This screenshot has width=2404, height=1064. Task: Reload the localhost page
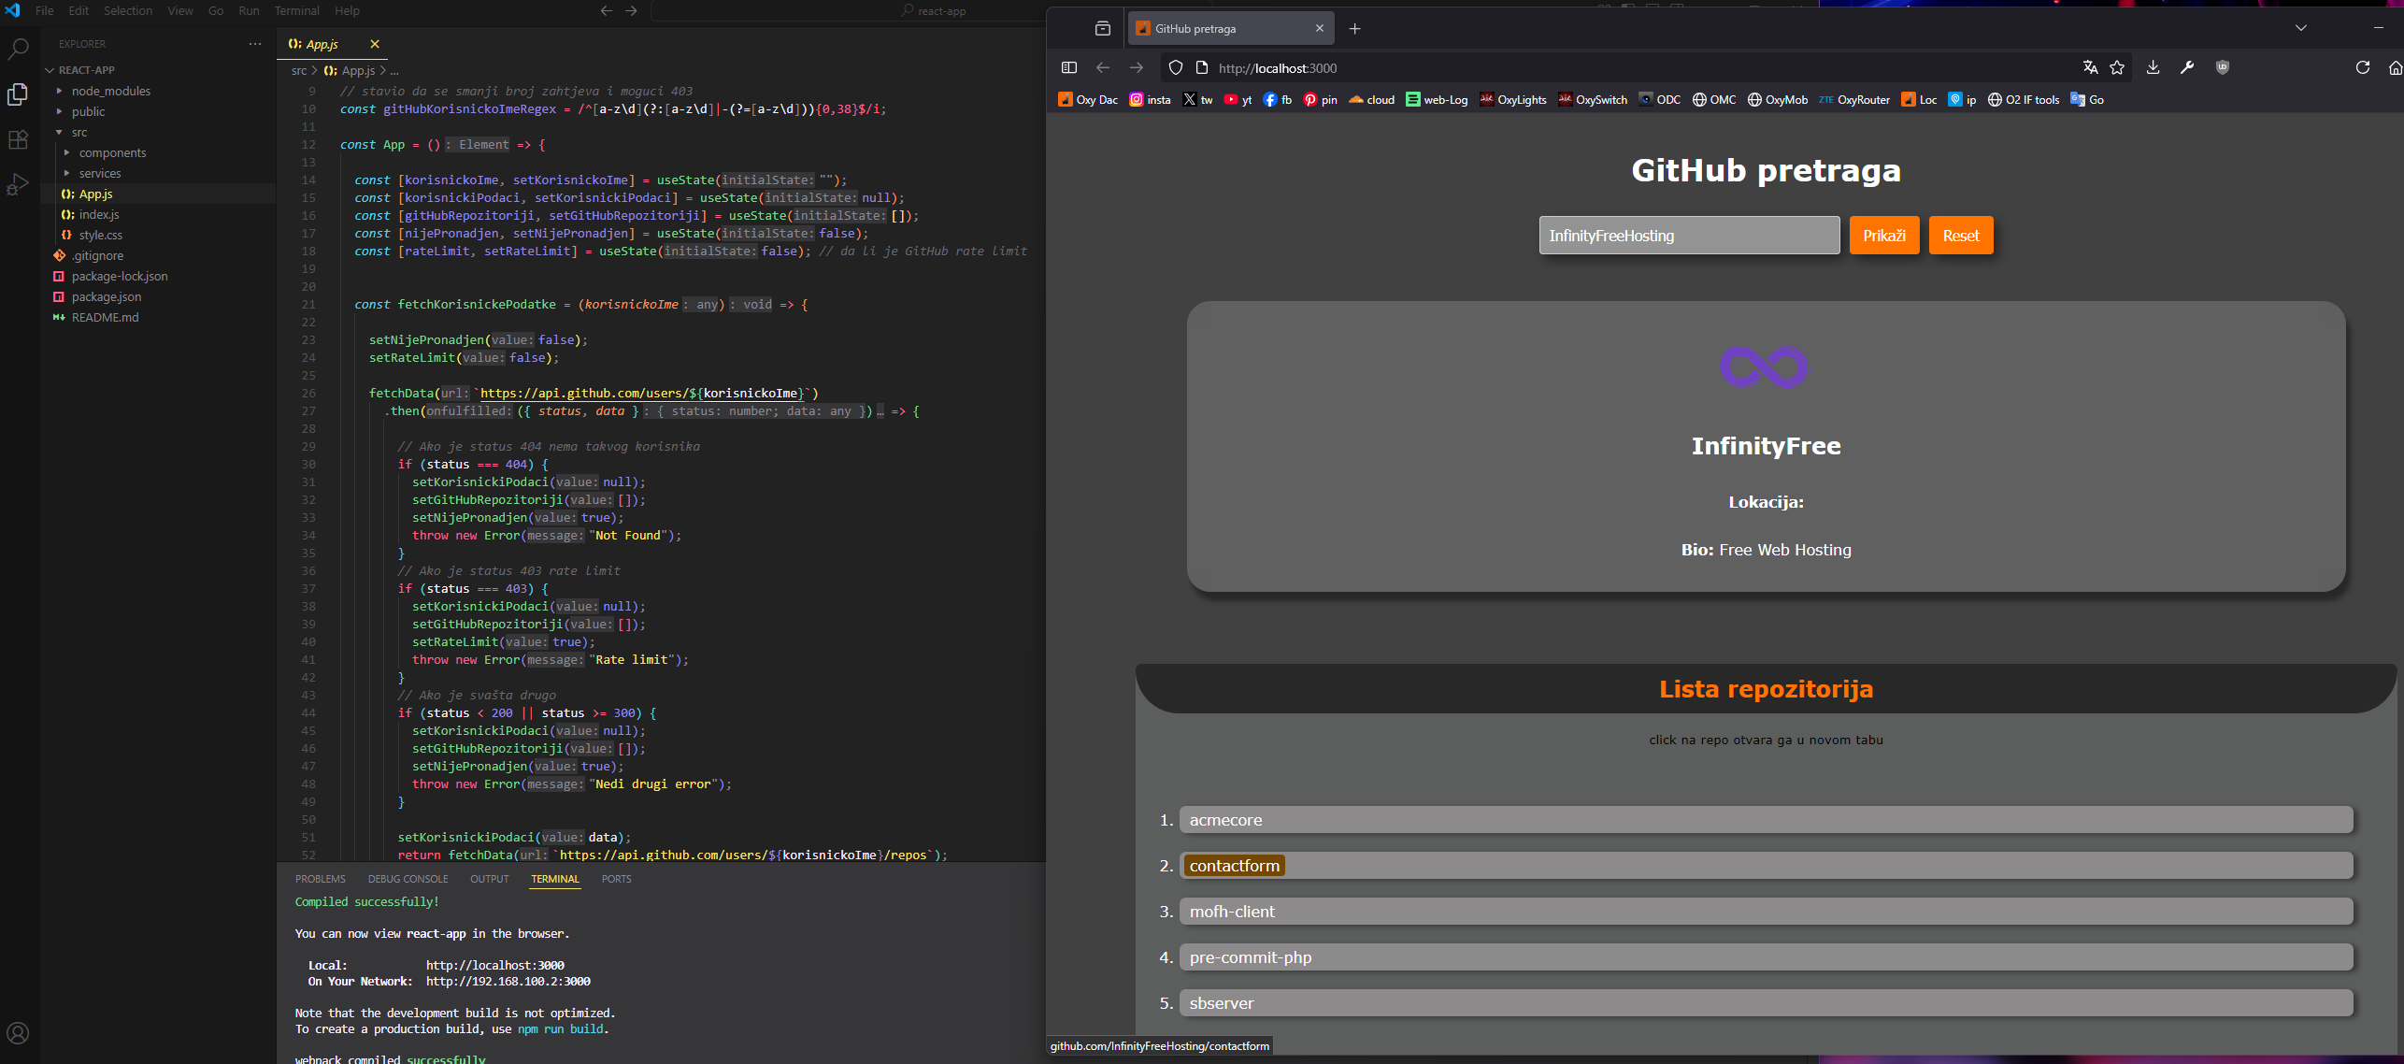2363,67
